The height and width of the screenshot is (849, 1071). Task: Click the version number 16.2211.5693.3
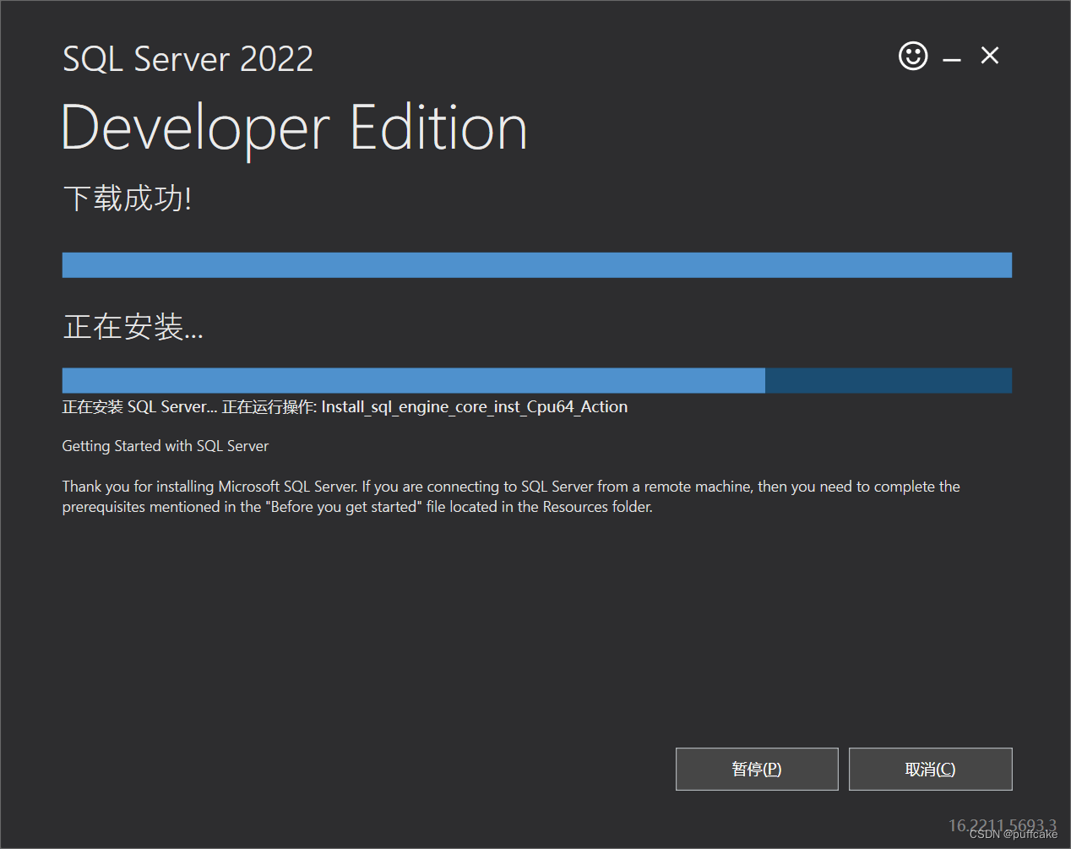click(1002, 825)
